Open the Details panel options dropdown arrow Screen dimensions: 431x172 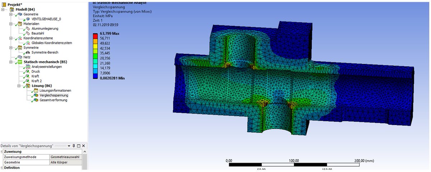[x=69, y=146]
